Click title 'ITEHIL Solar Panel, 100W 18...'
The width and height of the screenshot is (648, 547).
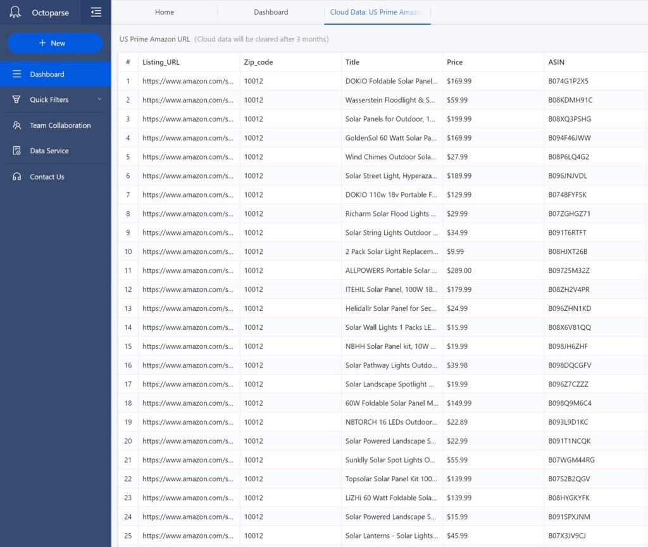[x=391, y=289]
